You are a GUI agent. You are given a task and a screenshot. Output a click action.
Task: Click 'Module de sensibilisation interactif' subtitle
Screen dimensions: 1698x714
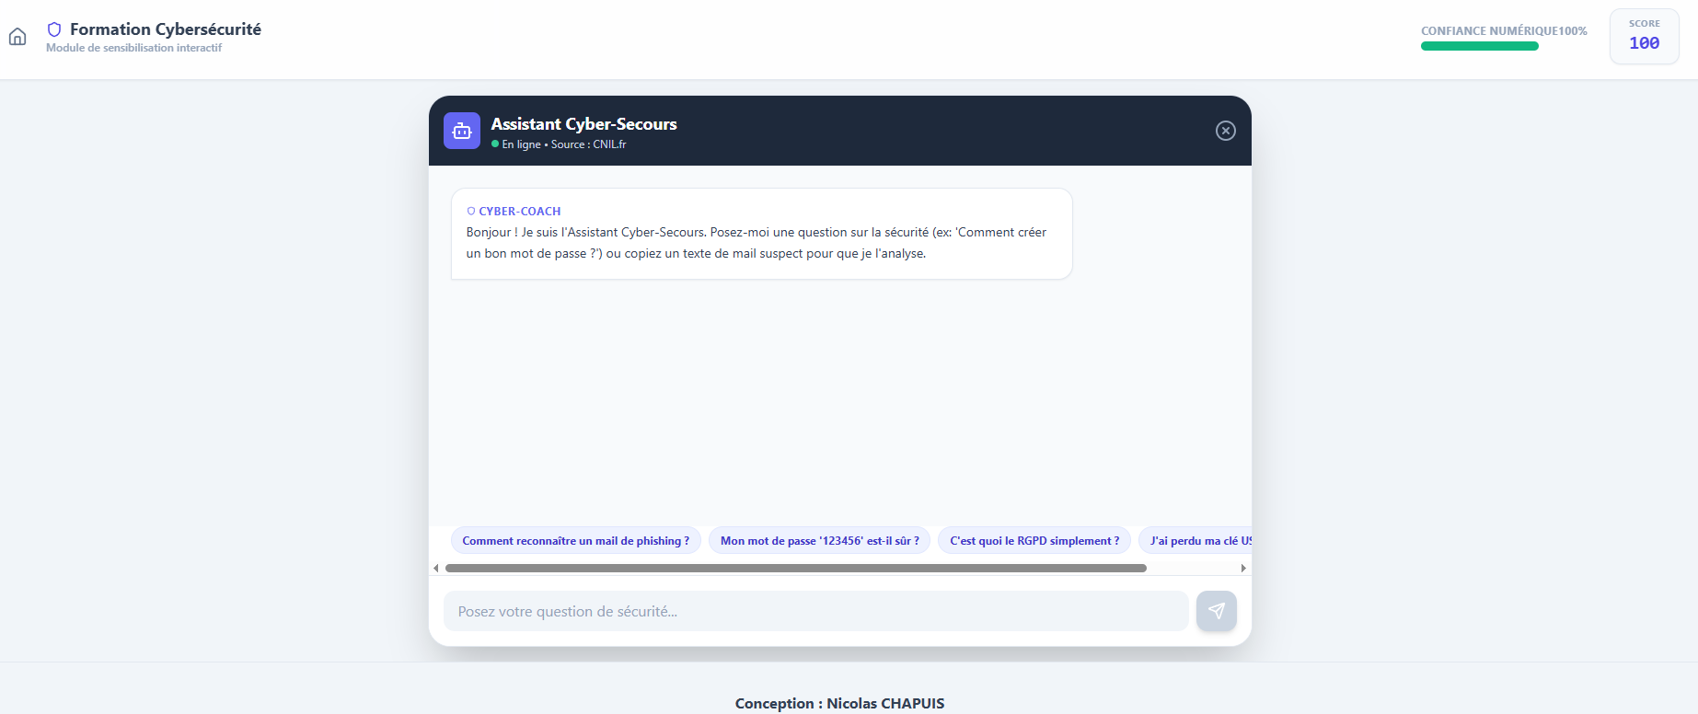tap(134, 48)
